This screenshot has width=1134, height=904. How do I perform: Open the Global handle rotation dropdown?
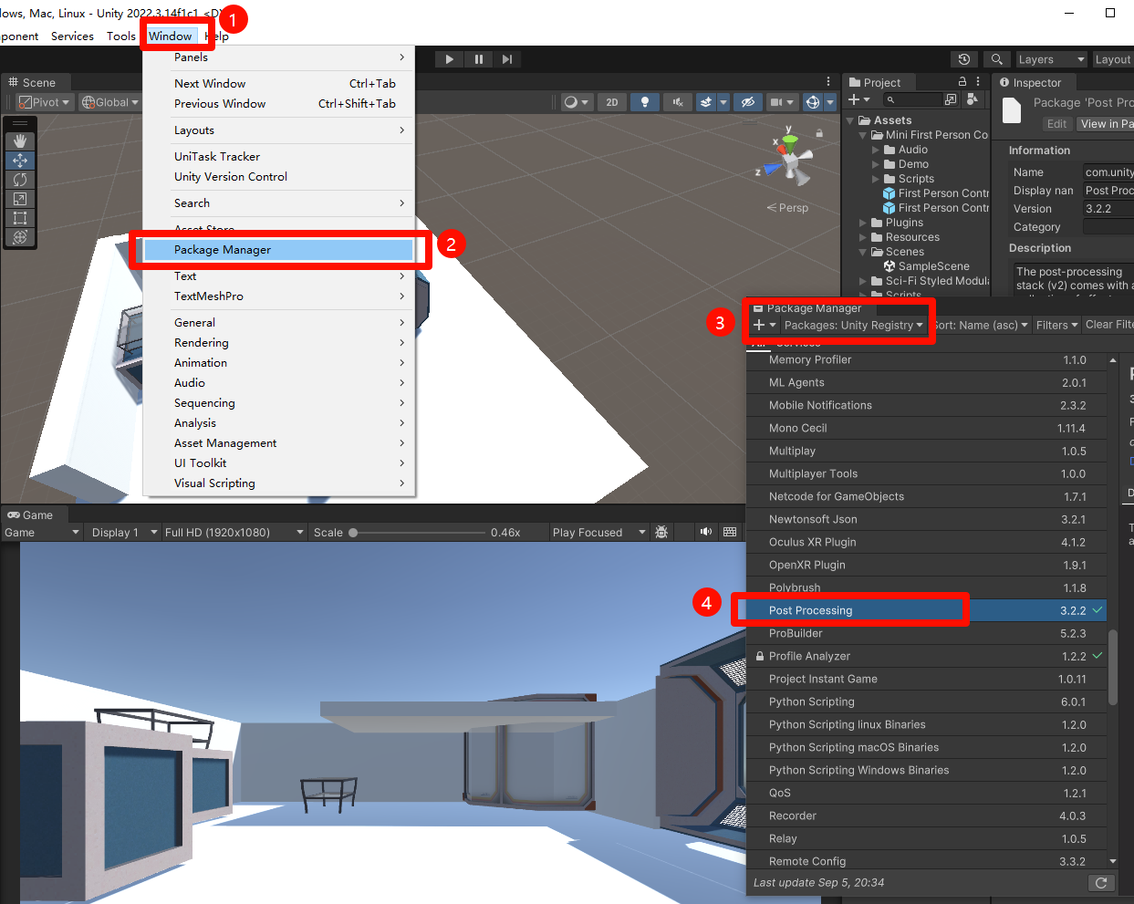[x=110, y=102]
